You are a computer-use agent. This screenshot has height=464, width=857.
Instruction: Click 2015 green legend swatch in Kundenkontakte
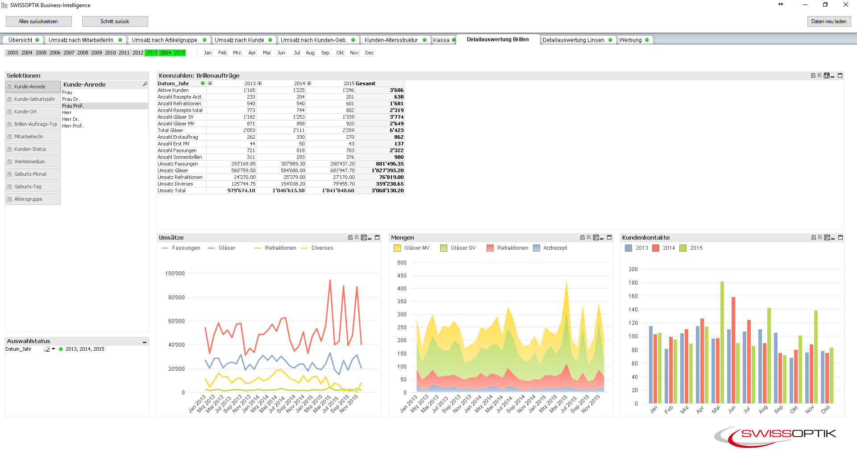pos(683,248)
